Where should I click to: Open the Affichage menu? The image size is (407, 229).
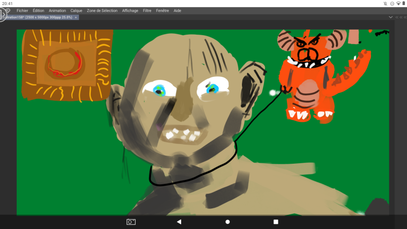(x=130, y=11)
